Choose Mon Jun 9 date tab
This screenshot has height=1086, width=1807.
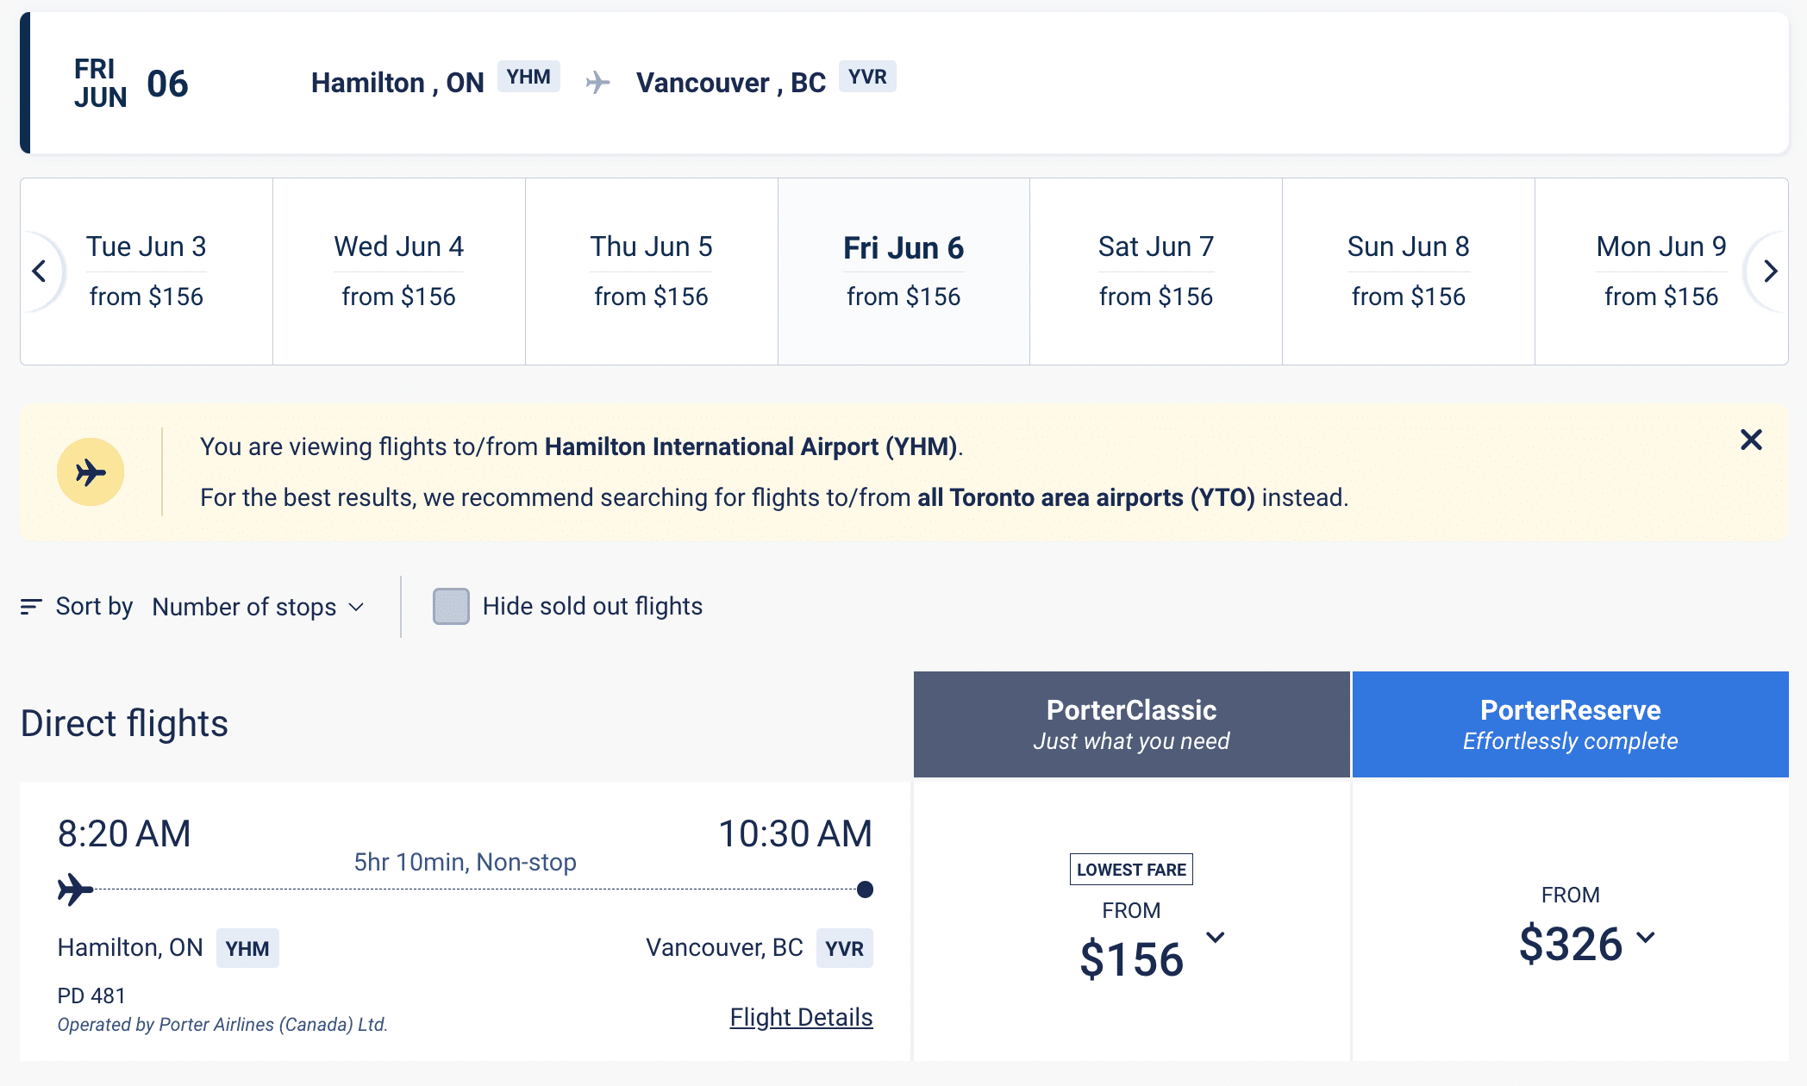point(1660,271)
